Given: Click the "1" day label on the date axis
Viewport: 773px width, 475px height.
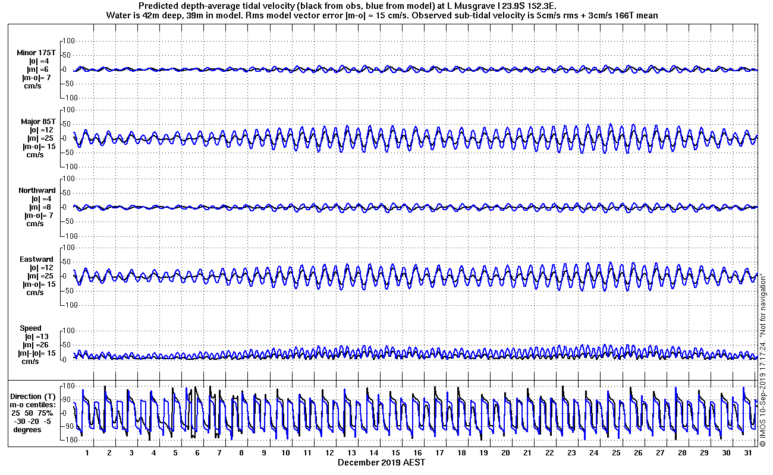Looking at the screenshot, I should [x=87, y=453].
